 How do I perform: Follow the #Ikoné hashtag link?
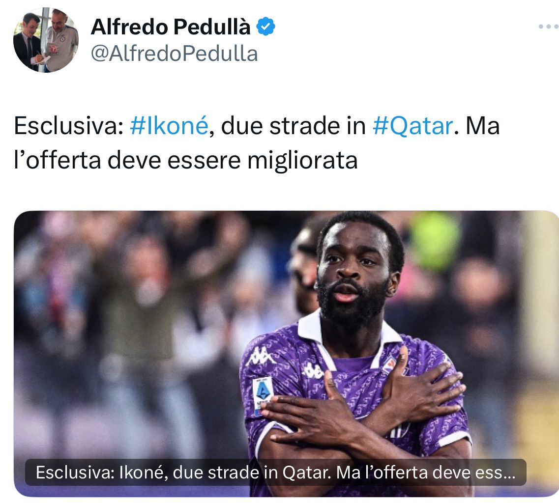169,126
